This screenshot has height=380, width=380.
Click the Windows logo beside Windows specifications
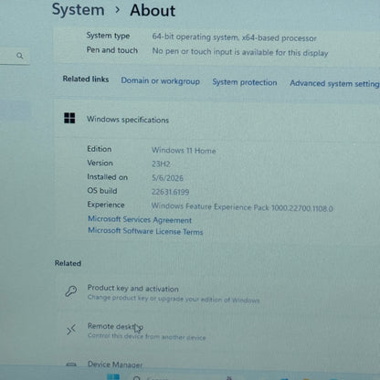pos(69,118)
